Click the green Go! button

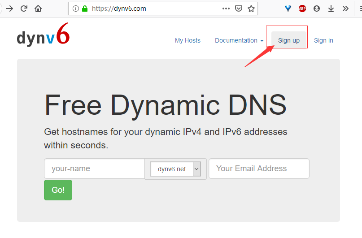[58, 190]
